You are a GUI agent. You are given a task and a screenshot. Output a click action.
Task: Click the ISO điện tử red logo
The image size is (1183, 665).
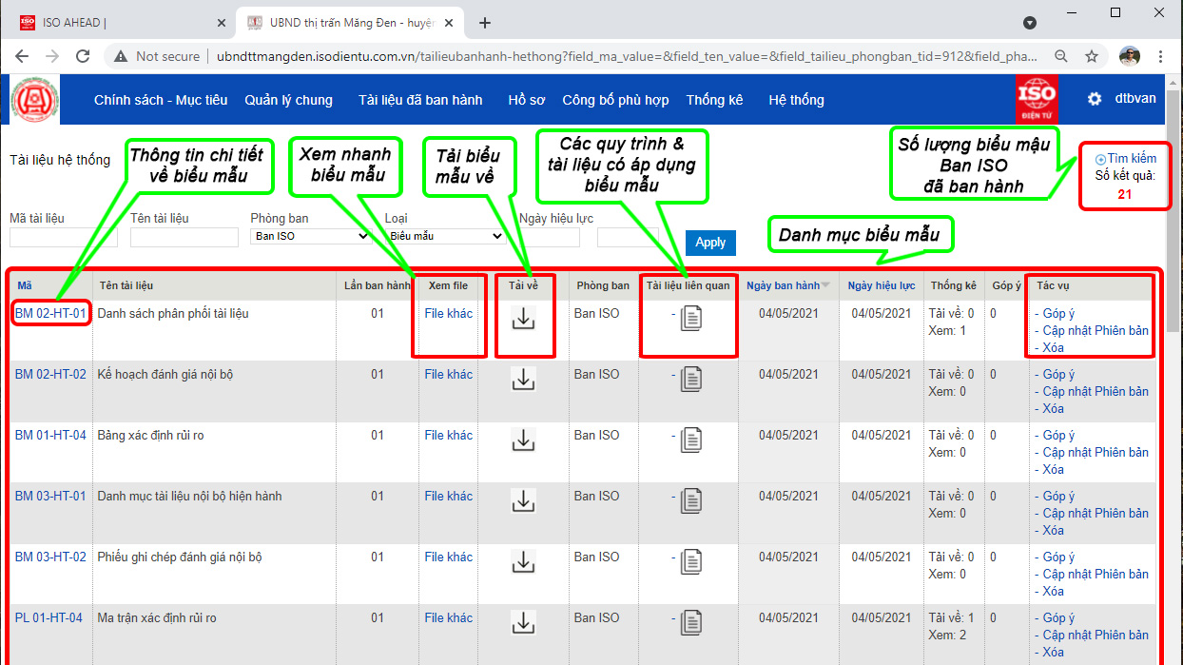pos(1037,99)
